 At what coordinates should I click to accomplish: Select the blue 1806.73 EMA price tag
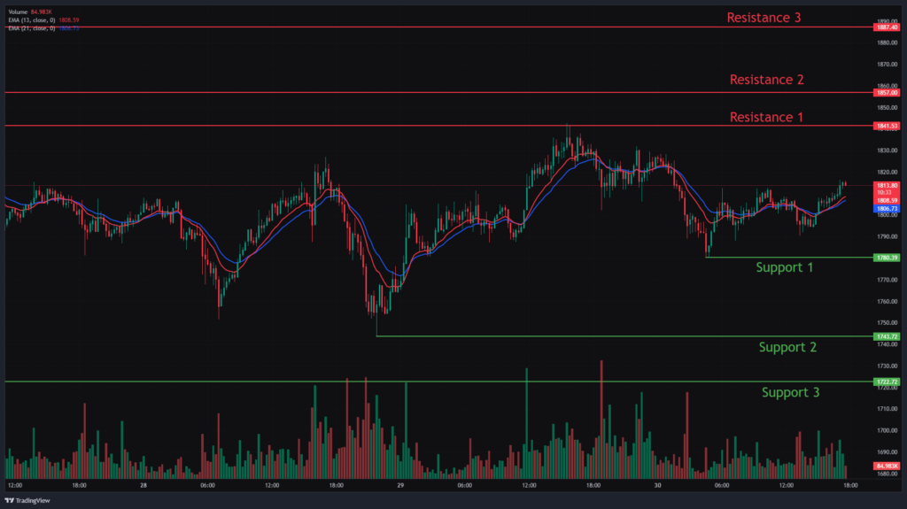(886, 208)
